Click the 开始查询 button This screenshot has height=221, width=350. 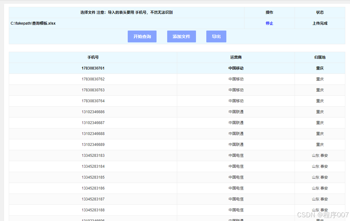pos(142,36)
